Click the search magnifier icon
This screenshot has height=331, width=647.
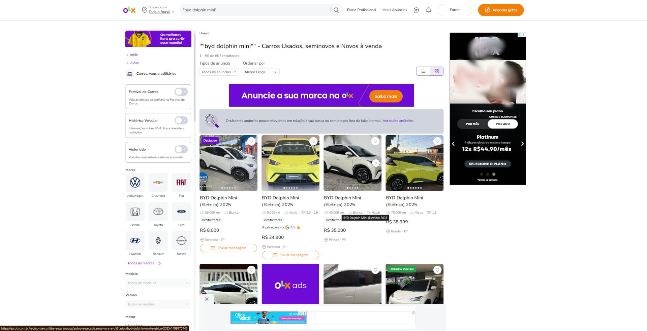point(336,10)
